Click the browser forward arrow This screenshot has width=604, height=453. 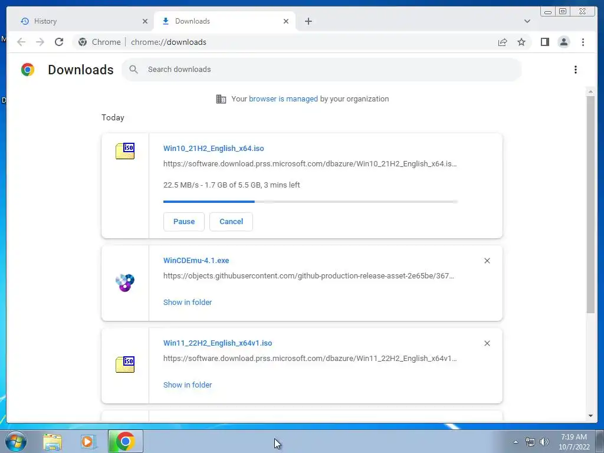(x=40, y=42)
